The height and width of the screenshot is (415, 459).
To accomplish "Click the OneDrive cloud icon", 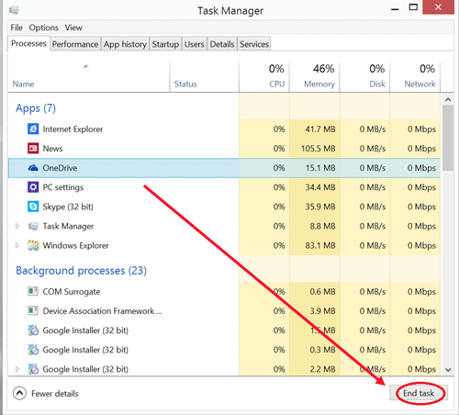I will pos(33,168).
